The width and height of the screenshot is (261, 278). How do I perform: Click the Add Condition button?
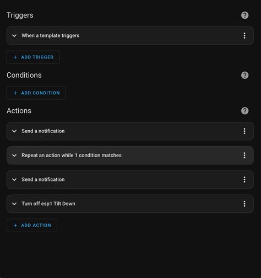pos(36,93)
